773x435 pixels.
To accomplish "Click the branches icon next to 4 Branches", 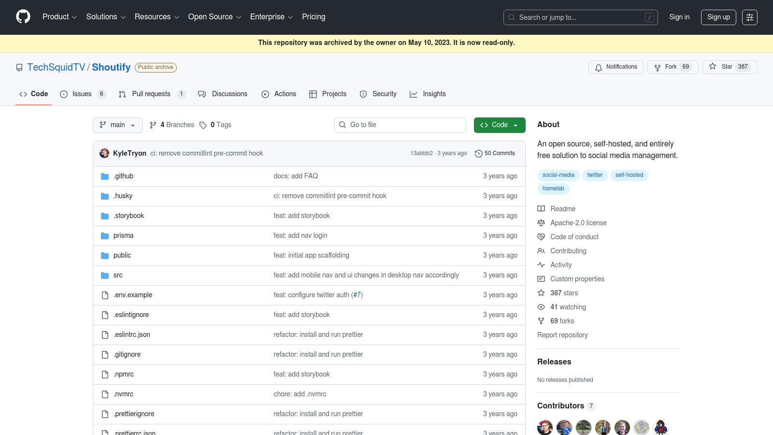I will click(x=153, y=125).
